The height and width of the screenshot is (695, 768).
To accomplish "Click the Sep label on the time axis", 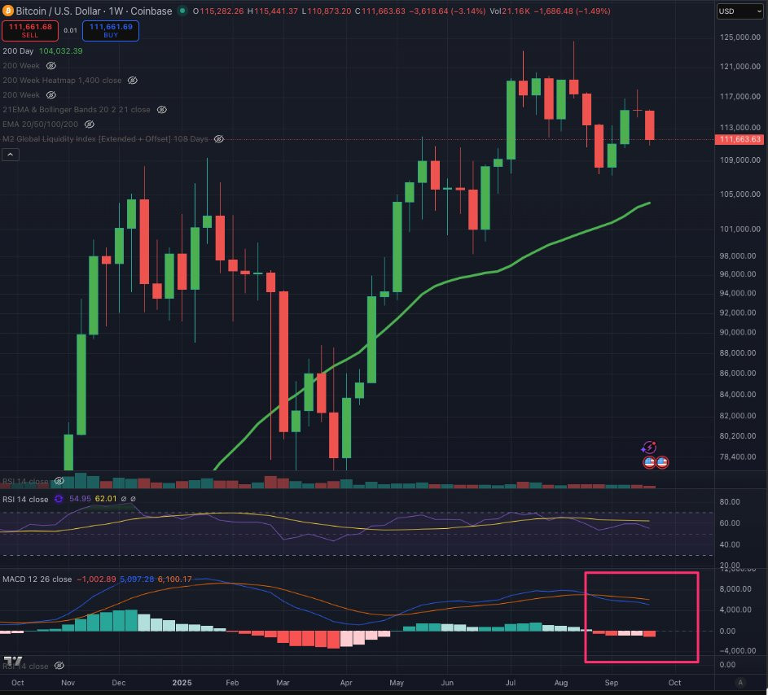I will [x=612, y=683].
